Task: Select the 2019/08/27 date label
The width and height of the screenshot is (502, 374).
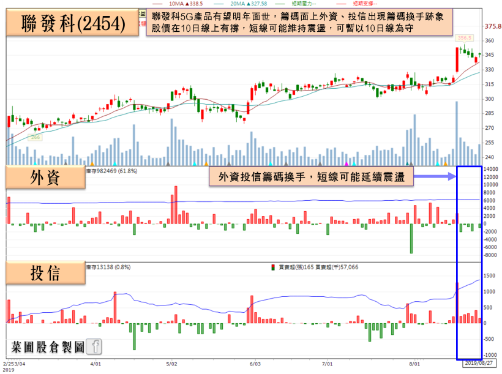Action: tap(479, 363)
